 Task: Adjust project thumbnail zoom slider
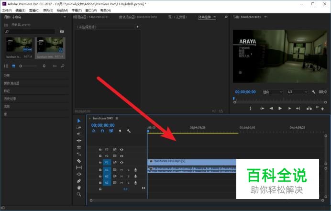pyautogui.click(x=29, y=66)
